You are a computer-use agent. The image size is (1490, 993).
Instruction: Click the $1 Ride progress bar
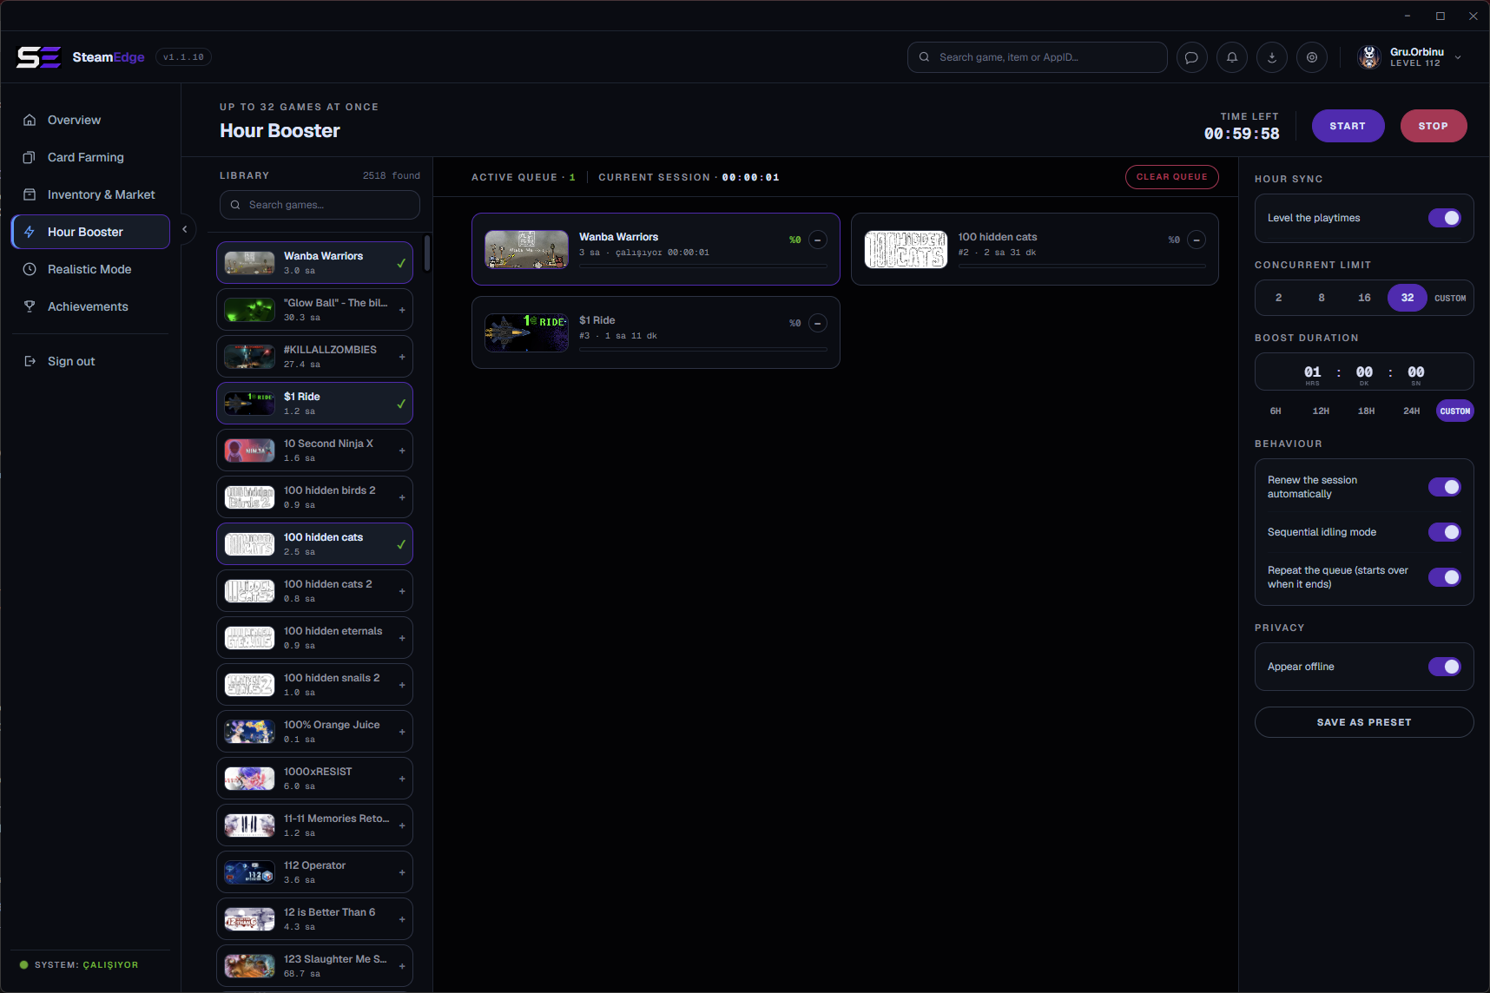[x=703, y=350]
